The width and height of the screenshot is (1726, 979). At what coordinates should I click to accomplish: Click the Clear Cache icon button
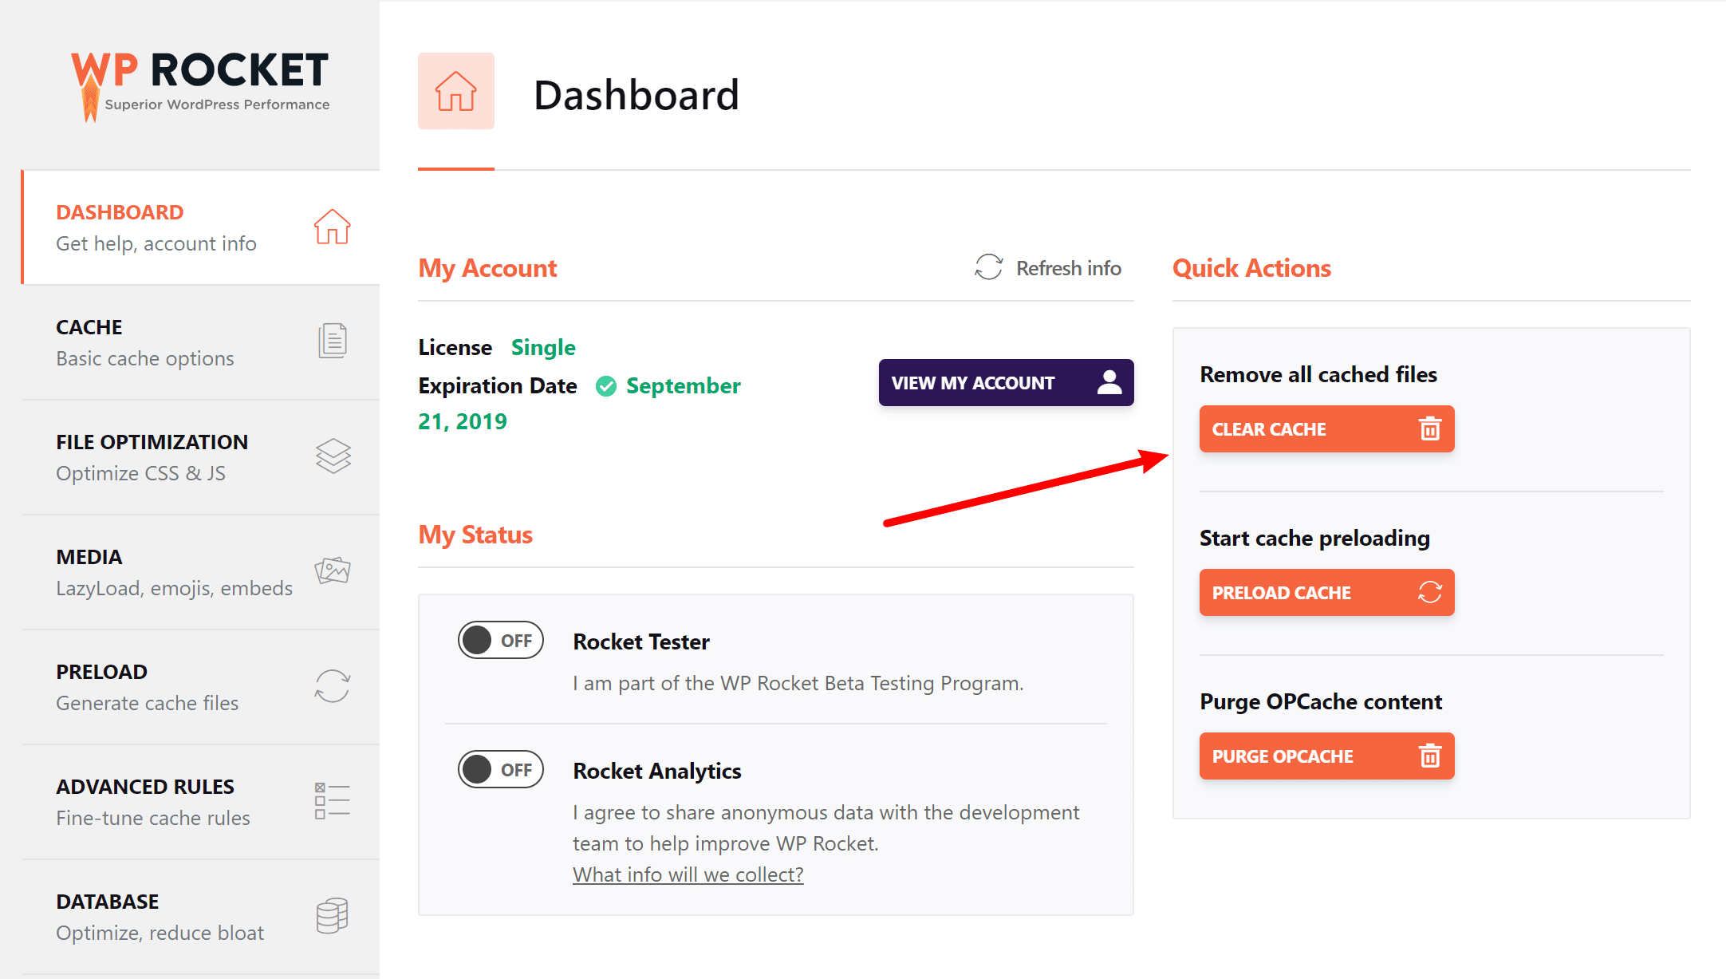tap(1427, 429)
